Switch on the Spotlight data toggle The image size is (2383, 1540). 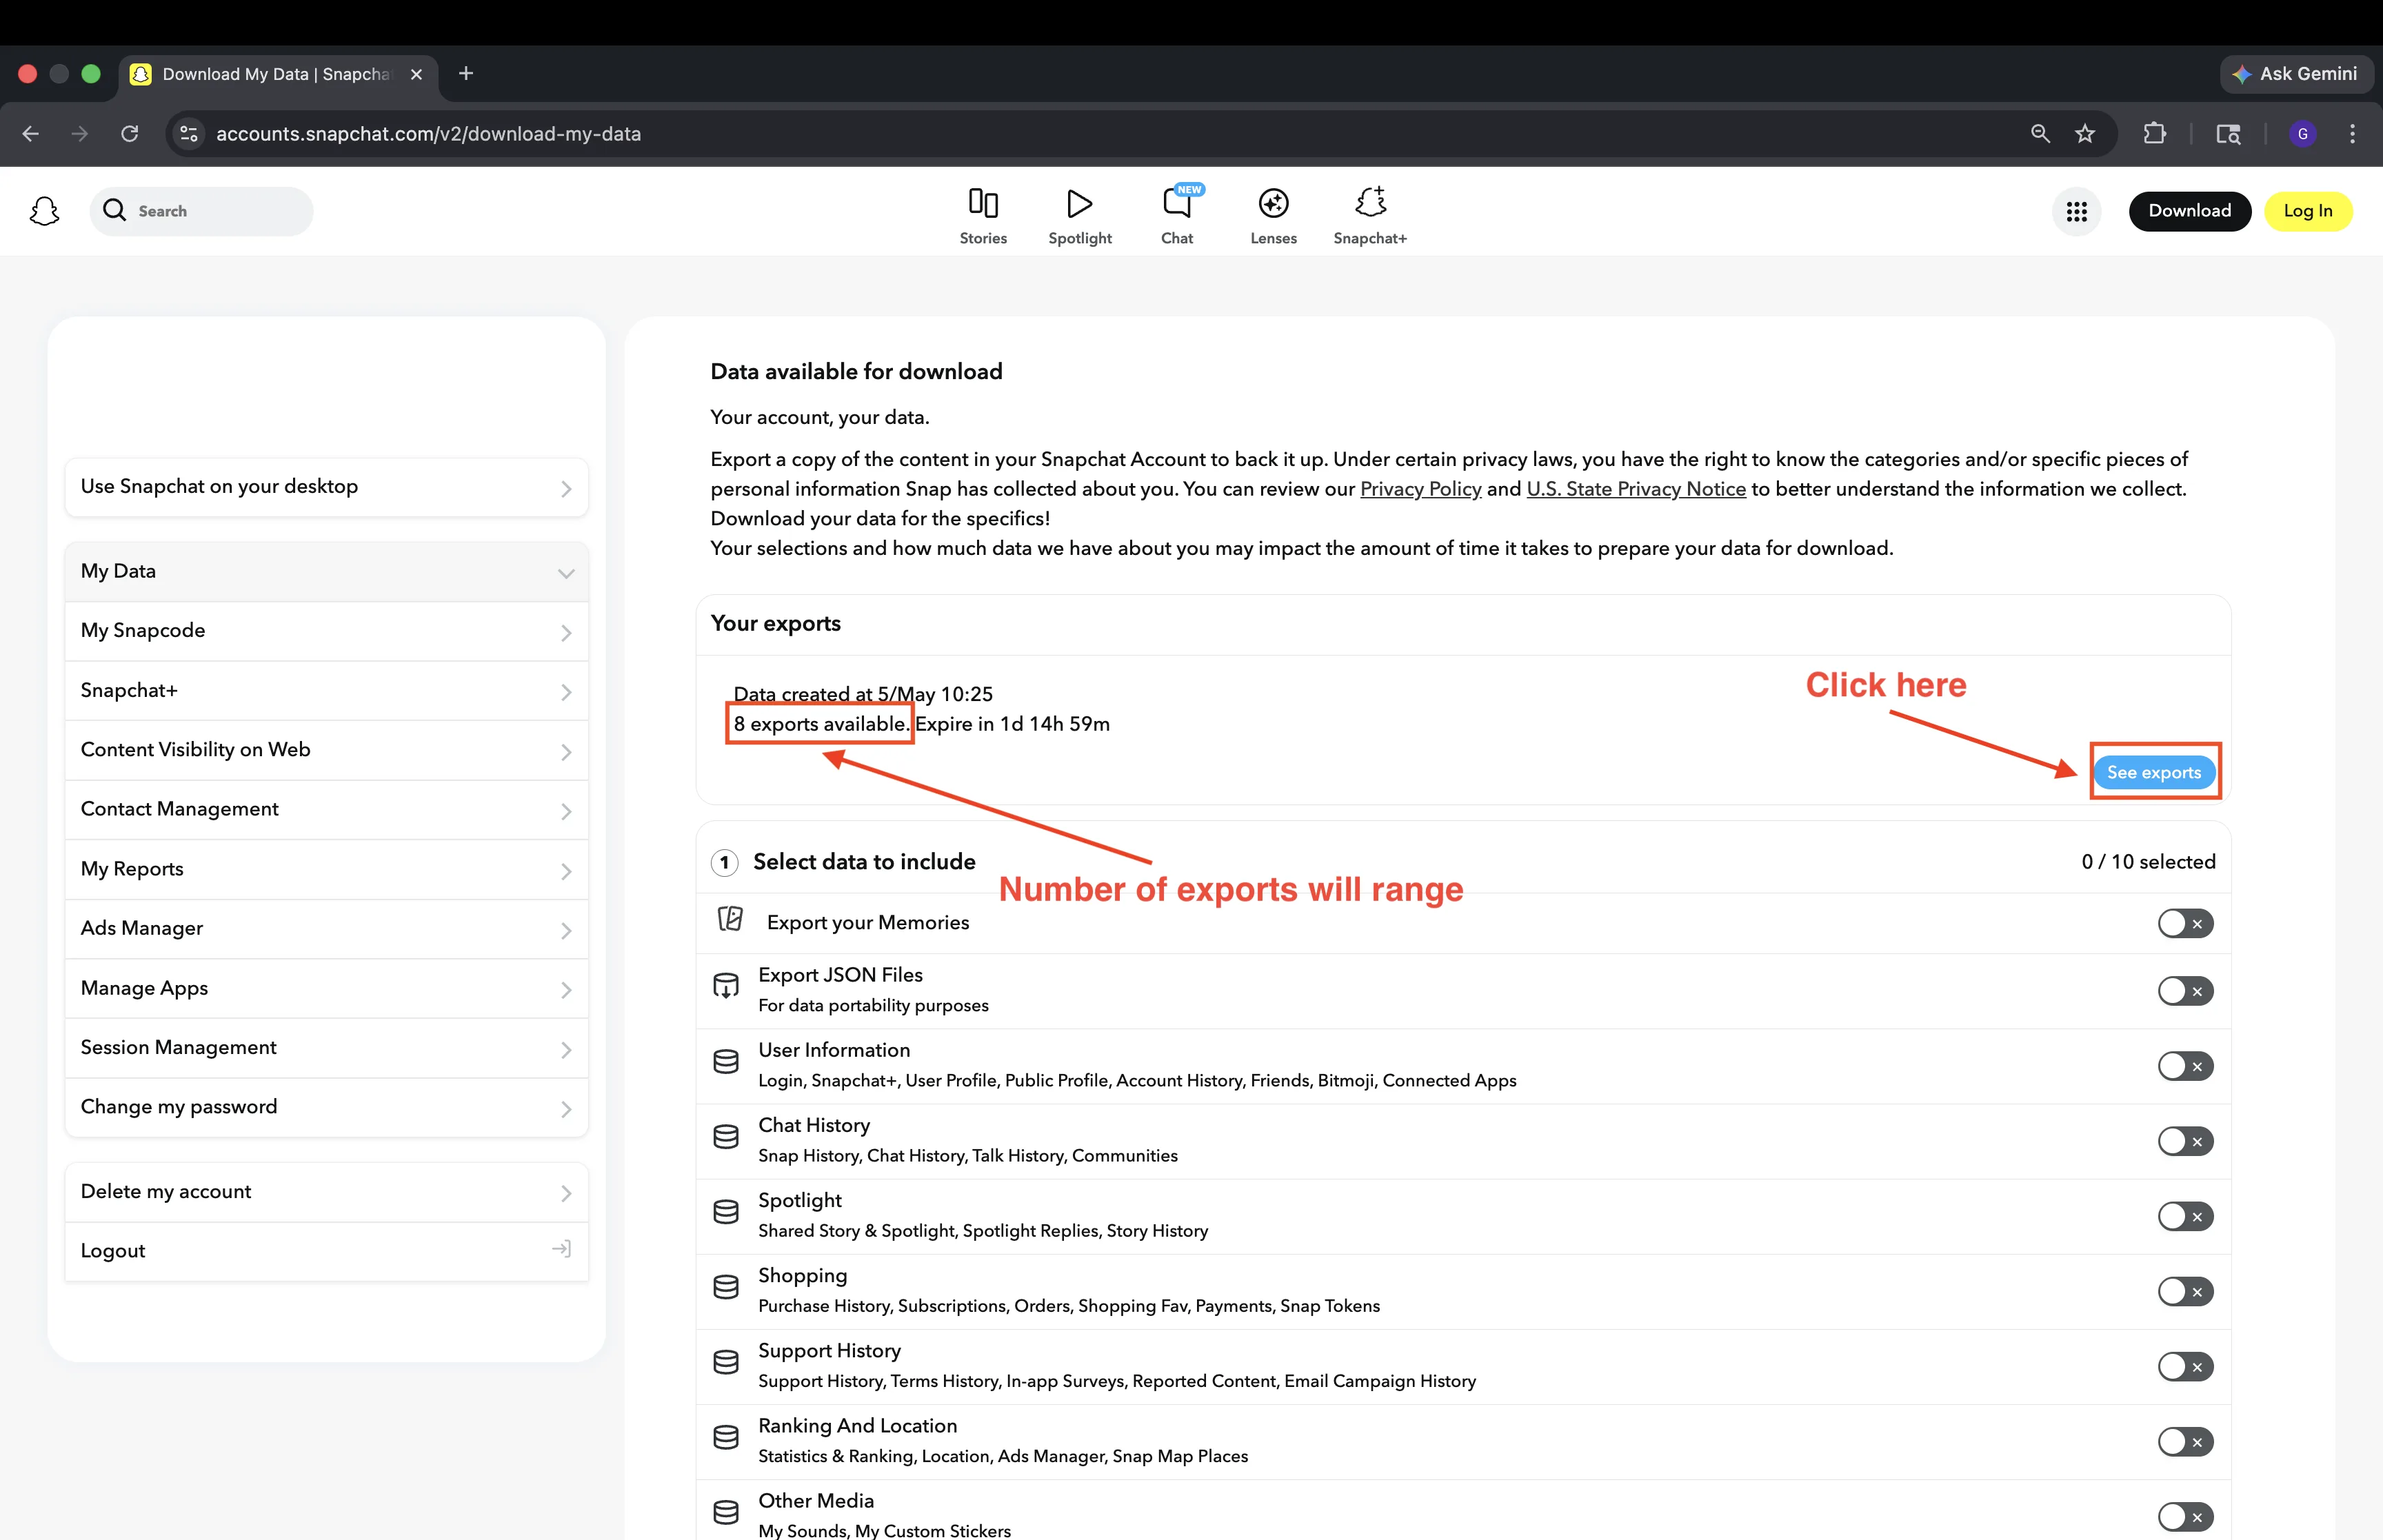(x=2185, y=1216)
